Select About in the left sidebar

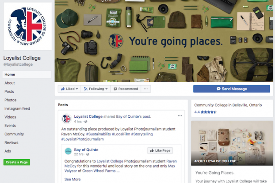click(x=10, y=83)
